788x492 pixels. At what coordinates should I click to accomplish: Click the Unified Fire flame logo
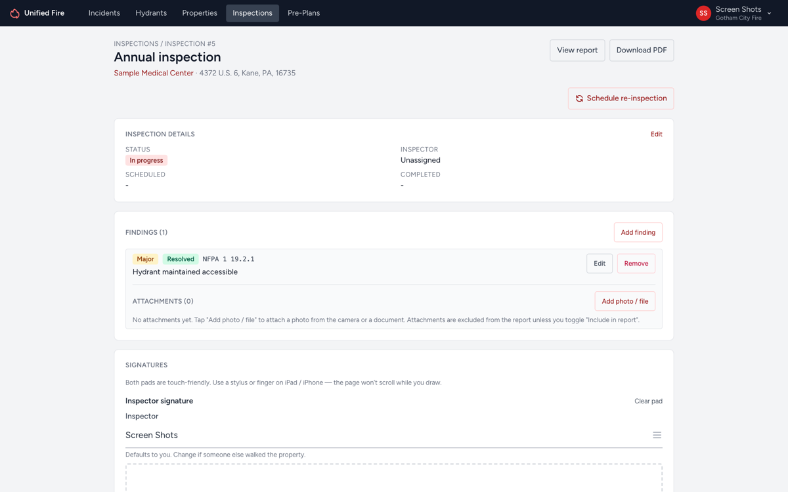coord(14,13)
